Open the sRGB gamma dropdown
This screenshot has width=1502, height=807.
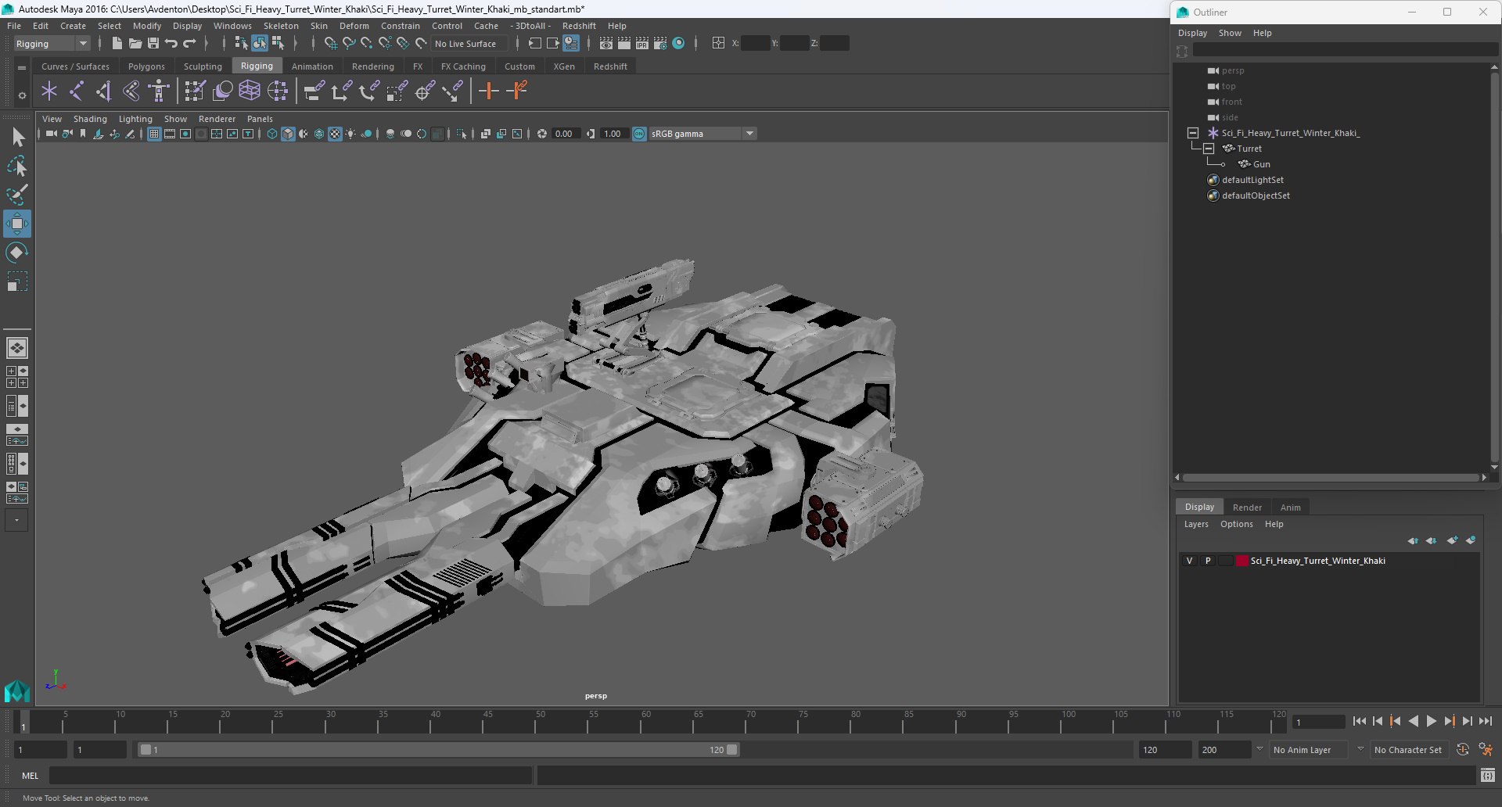point(702,134)
